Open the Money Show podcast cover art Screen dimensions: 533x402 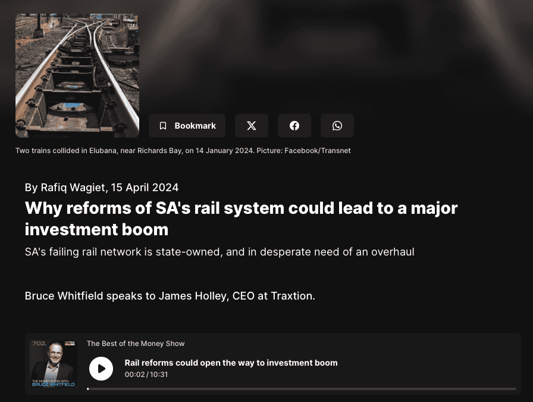click(x=54, y=363)
